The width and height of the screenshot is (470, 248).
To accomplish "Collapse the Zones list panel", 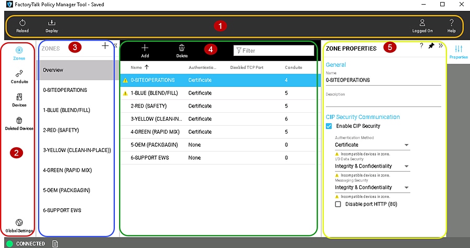I will coord(115,45).
